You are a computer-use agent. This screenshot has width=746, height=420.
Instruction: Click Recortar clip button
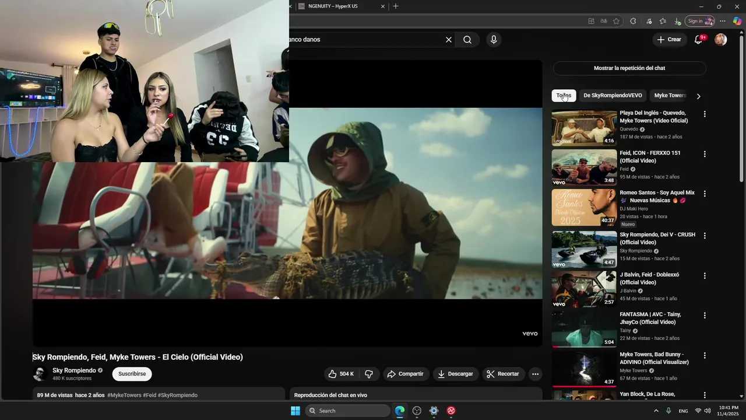pos(503,374)
